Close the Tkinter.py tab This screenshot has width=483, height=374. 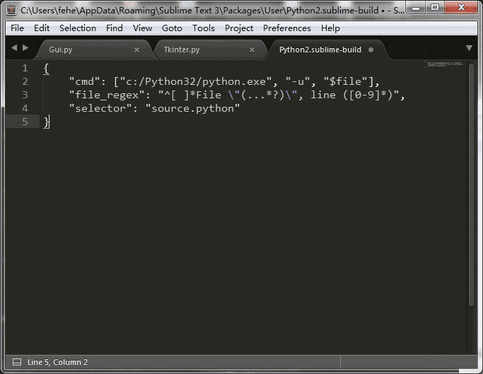(x=252, y=49)
